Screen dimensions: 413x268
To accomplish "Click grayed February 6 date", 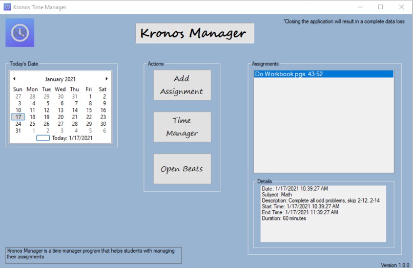I will (105, 131).
